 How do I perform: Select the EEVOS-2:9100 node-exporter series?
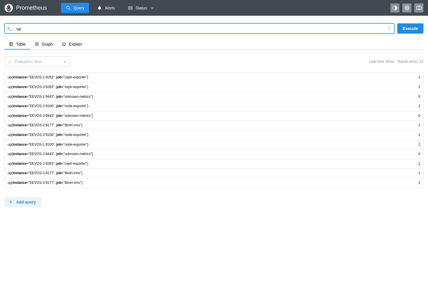pyautogui.click(x=214, y=106)
